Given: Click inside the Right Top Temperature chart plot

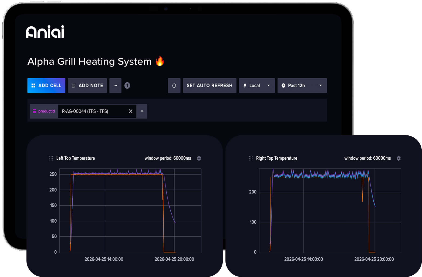Looking at the screenshot, I should coord(330,211).
